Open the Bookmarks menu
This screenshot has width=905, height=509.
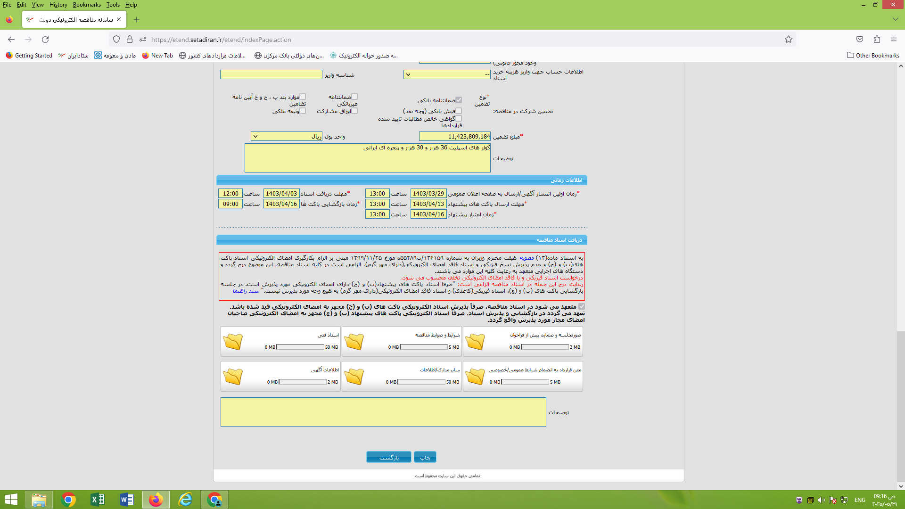[x=87, y=5]
